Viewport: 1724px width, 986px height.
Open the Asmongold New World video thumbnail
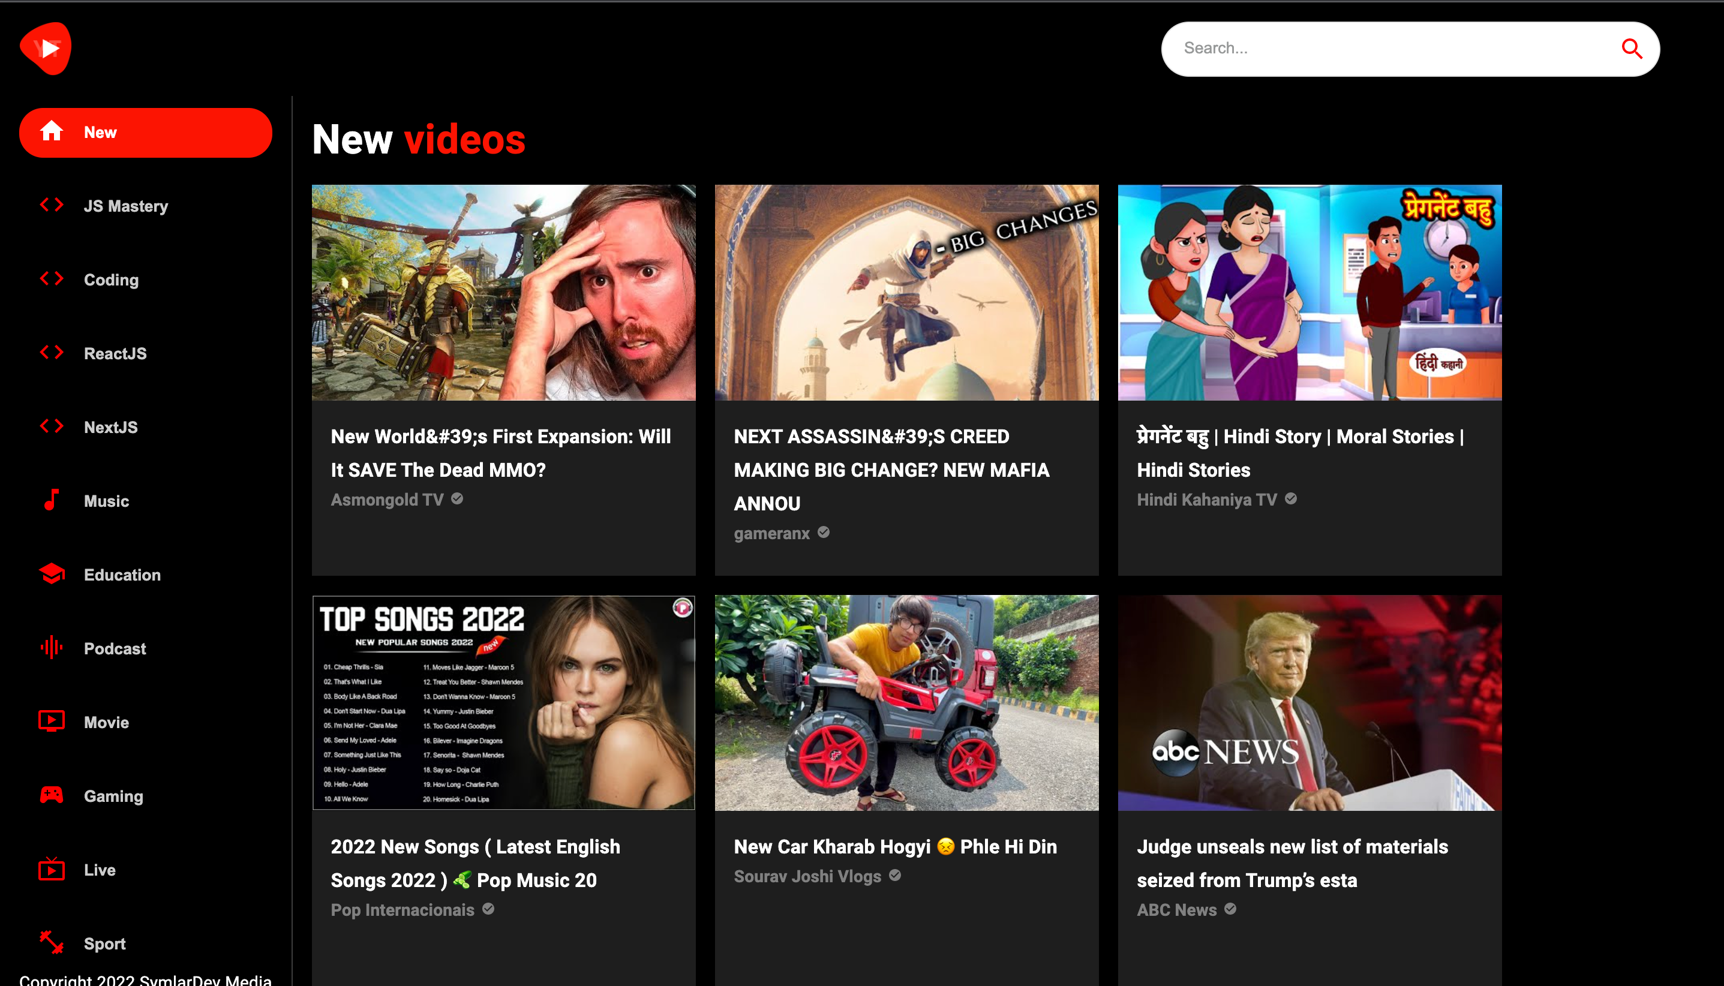point(504,293)
